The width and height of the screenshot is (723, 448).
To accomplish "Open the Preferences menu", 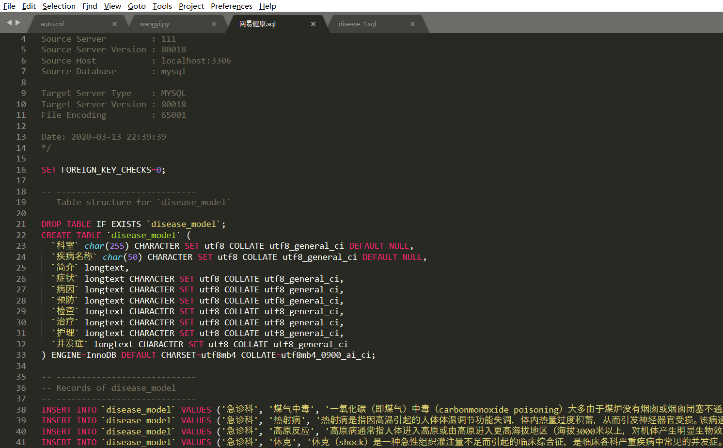I will (x=232, y=6).
